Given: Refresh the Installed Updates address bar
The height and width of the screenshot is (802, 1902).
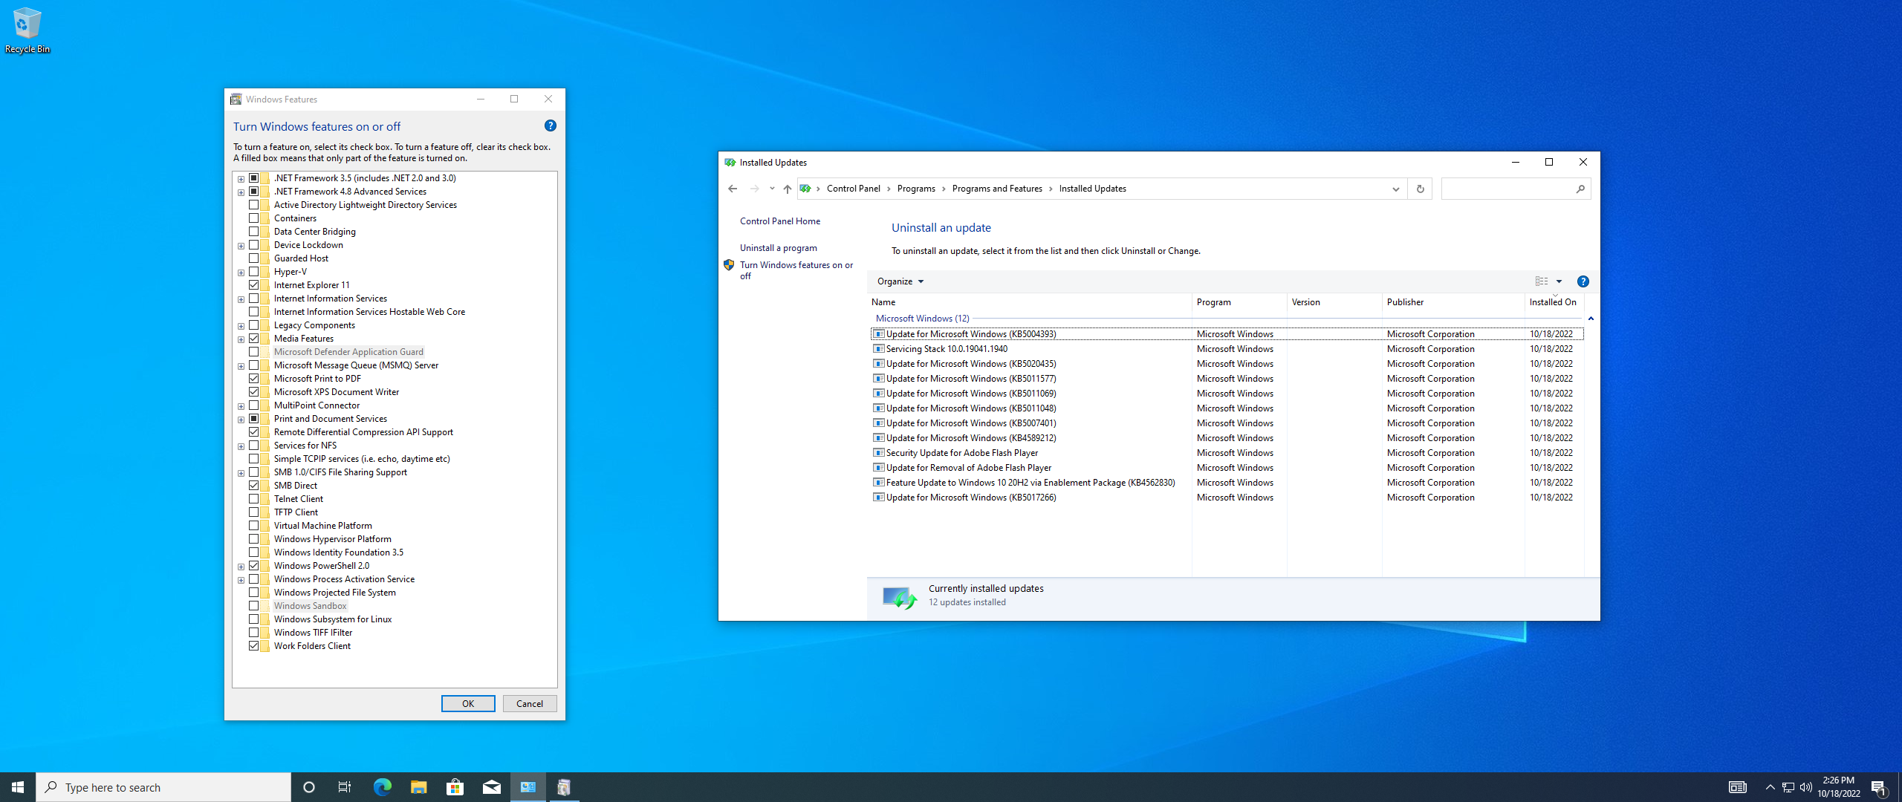Looking at the screenshot, I should [1420, 189].
